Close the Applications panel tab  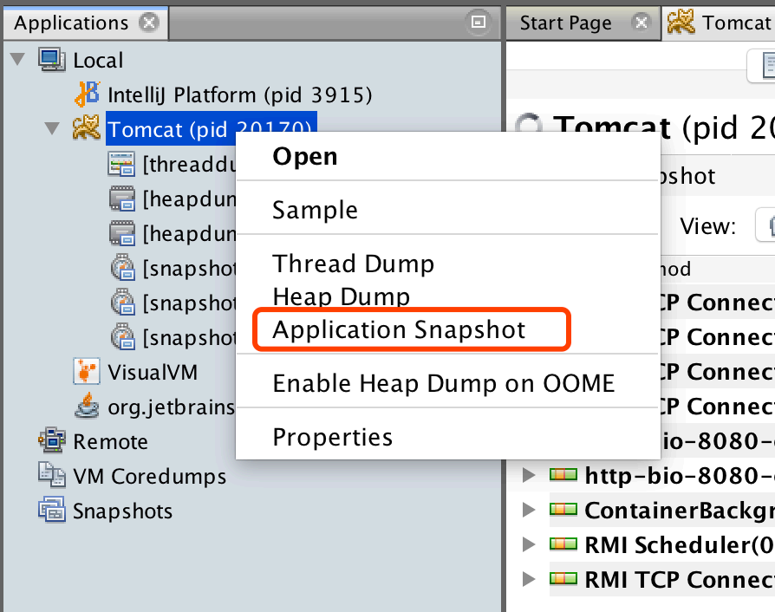pos(149,23)
